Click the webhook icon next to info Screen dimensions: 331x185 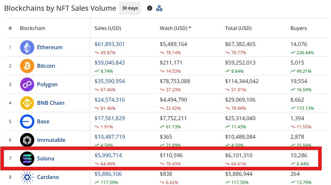(x=159, y=8)
